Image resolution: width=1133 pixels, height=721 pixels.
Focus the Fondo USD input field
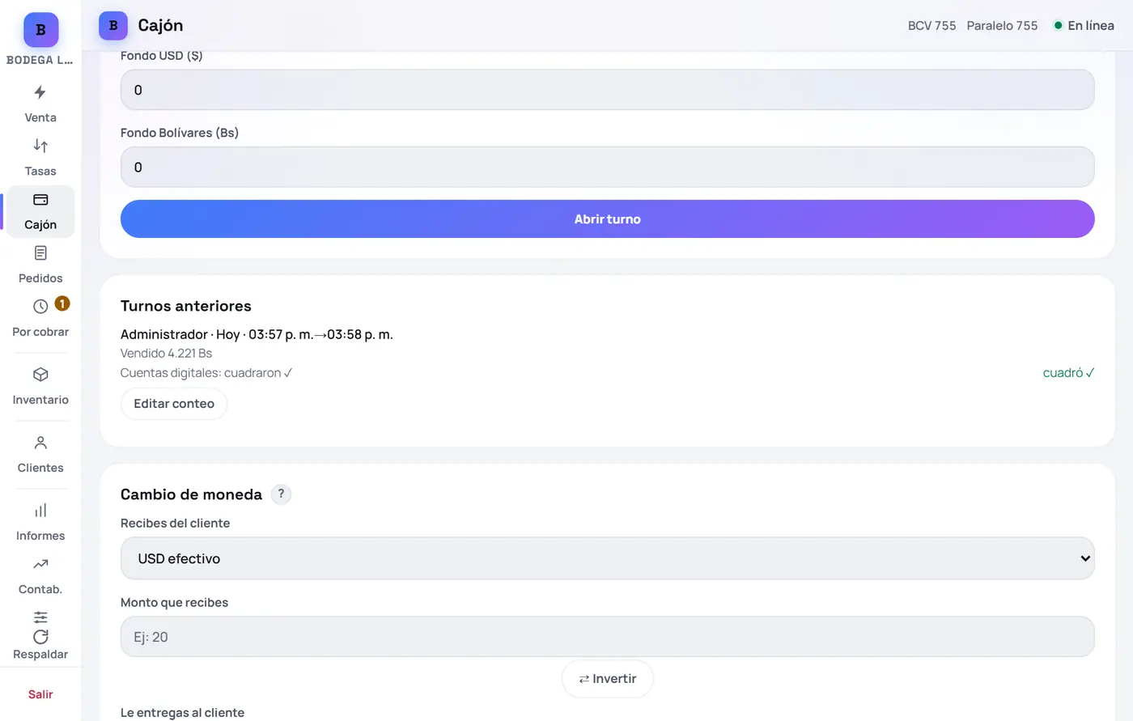[608, 90]
